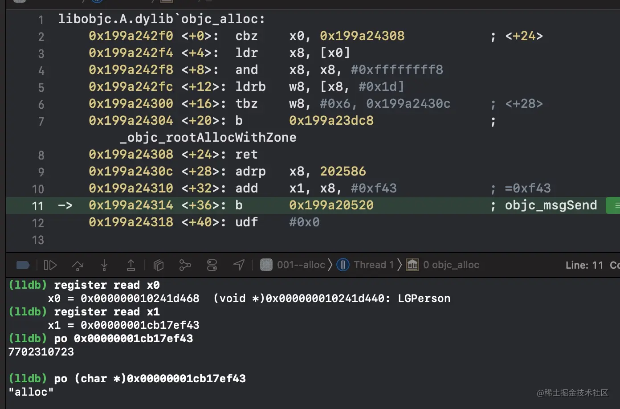This screenshot has height=409, width=620.
Task: Click the libobjc.A.dylib`objc_alloc: header text
Action: (162, 19)
